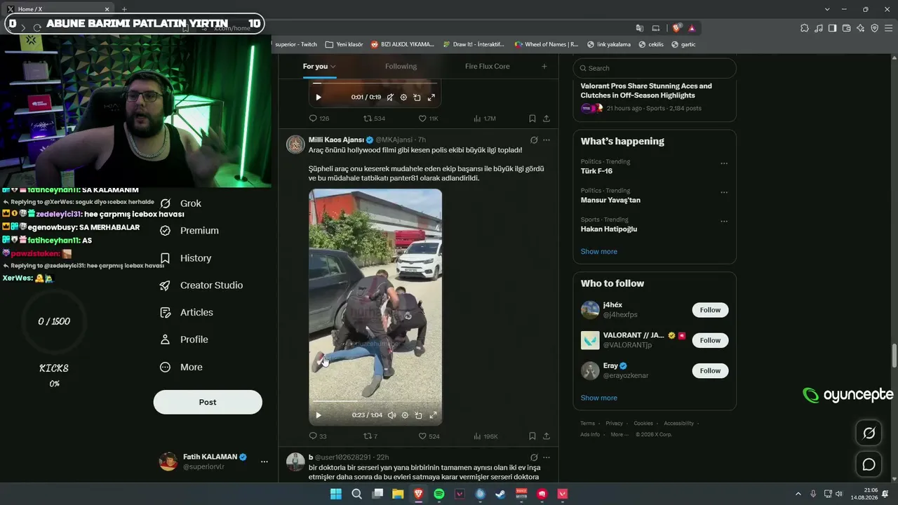Viewport: 898px width, 505px height.
Task: Open the browser Extensions puzzle icon
Action: tap(804, 28)
